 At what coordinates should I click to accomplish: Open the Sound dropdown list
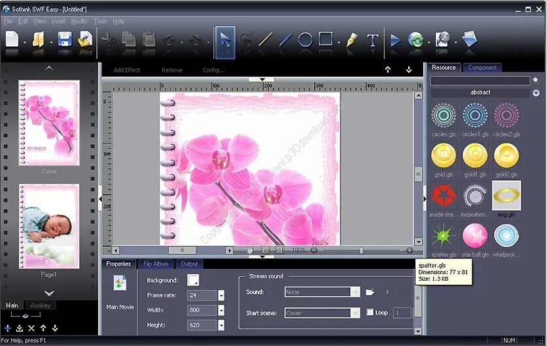(355, 292)
